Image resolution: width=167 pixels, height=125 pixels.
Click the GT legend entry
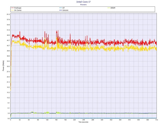62,8
